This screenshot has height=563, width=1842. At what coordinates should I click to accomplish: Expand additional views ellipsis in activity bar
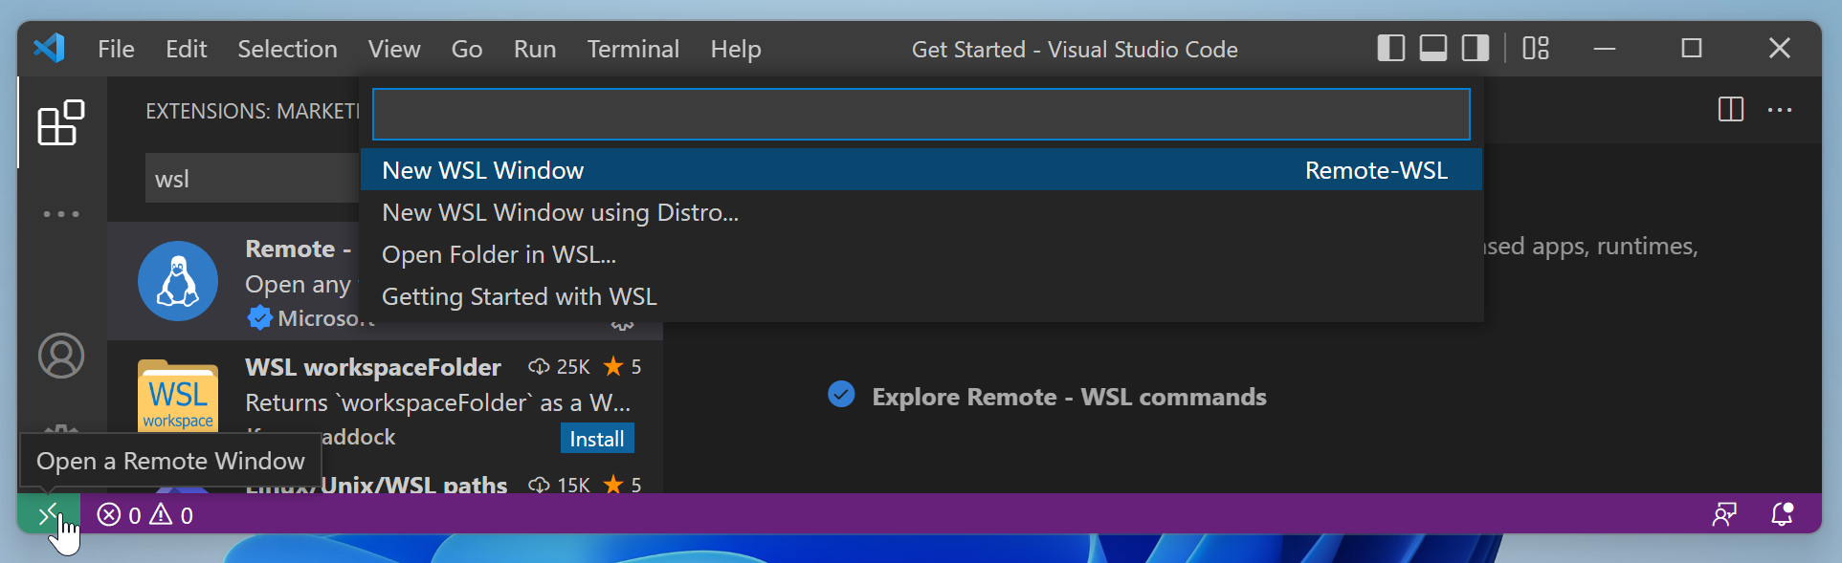61,214
